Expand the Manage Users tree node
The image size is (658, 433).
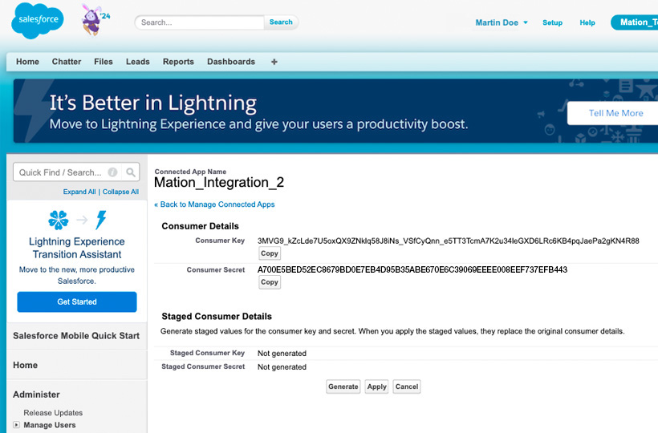16,425
